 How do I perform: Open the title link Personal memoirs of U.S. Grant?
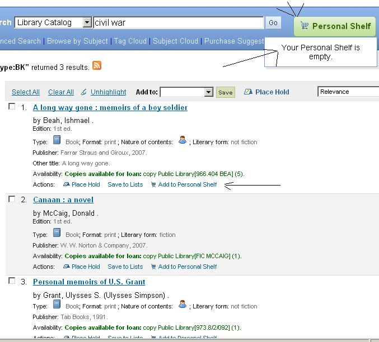coord(89,282)
